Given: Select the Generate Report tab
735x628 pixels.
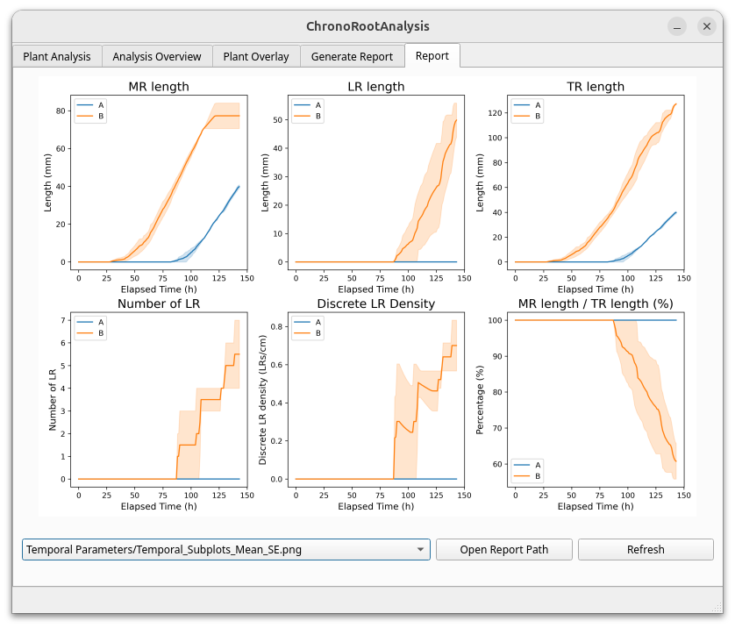Looking at the screenshot, I should point(352,56).
